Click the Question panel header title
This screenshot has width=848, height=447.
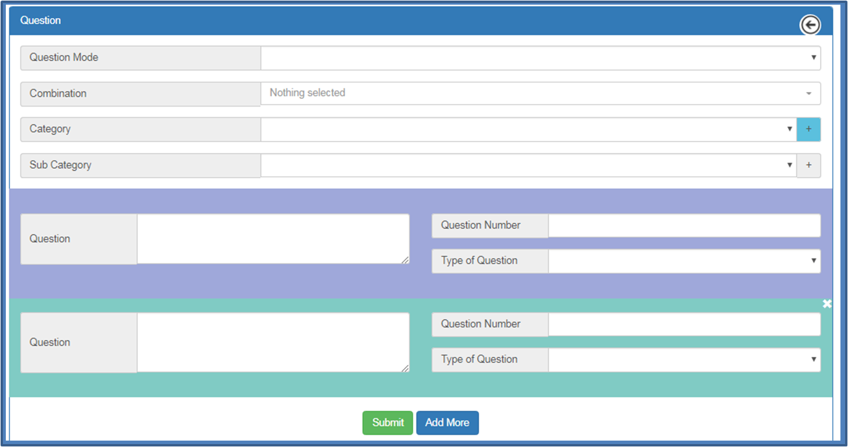point(41,20)
